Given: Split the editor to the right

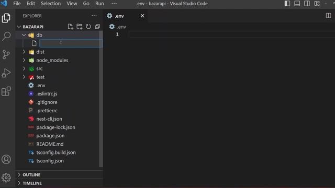Looking at the screenshot, I should click(x=328, y=16).
